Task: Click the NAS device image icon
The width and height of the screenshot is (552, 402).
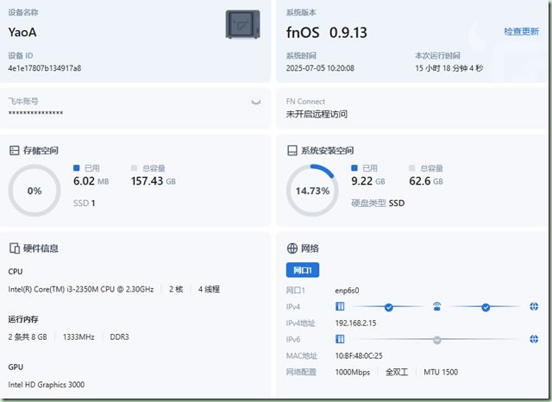Action: click(242, 24)
